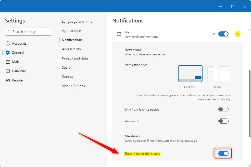Open Search settings page
251x167 pixels.
pos(67,67)
